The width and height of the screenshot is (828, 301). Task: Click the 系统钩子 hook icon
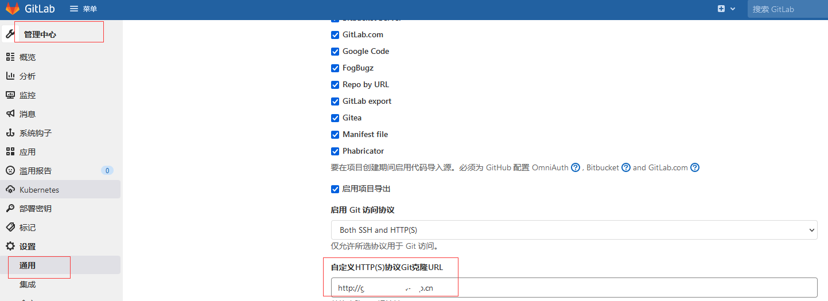click(10, 132)
